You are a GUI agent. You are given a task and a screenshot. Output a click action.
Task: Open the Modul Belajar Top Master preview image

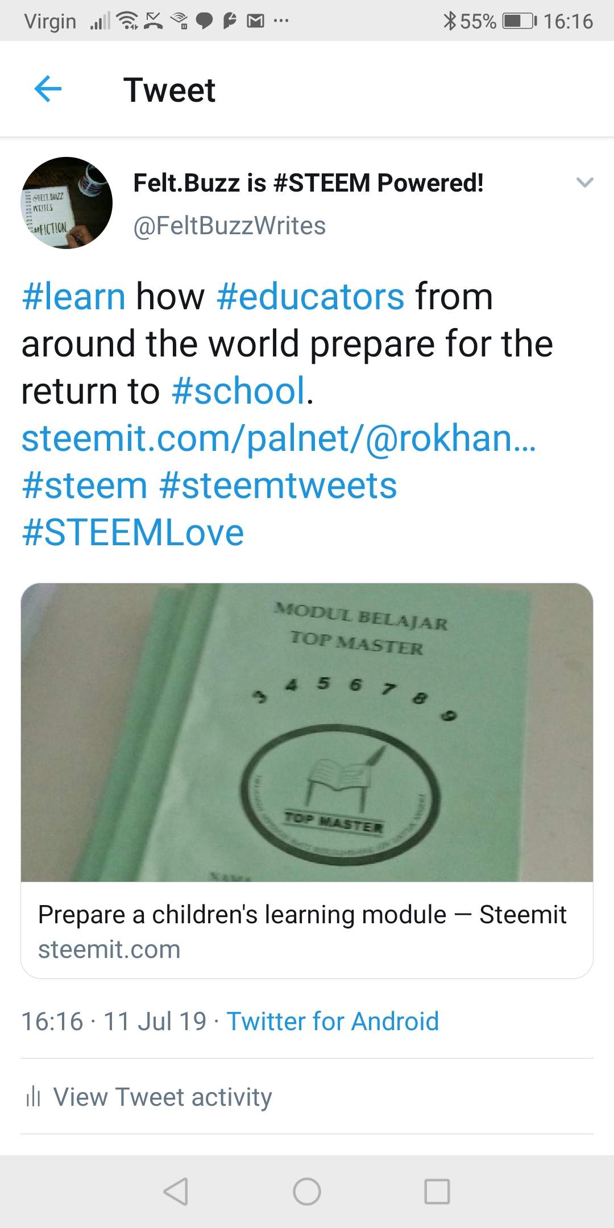(307, 732)
